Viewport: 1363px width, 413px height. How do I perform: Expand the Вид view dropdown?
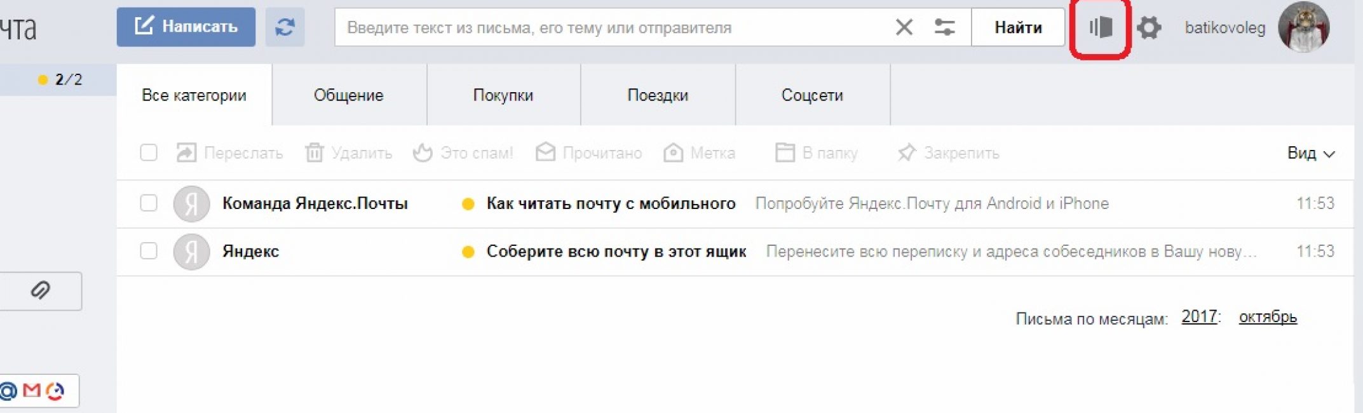(1310, 153)
